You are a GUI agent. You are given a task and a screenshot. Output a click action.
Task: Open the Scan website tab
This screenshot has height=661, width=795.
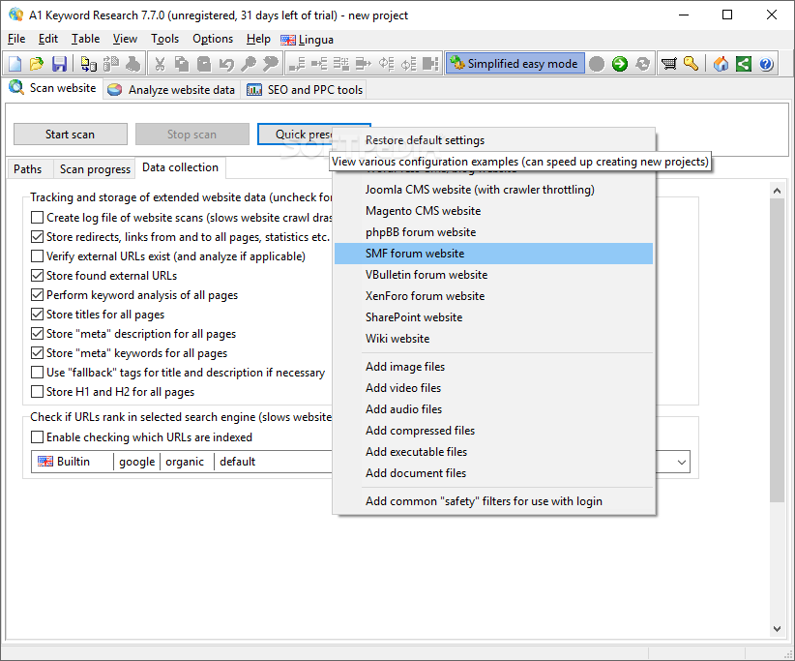[x=53, y=88]
